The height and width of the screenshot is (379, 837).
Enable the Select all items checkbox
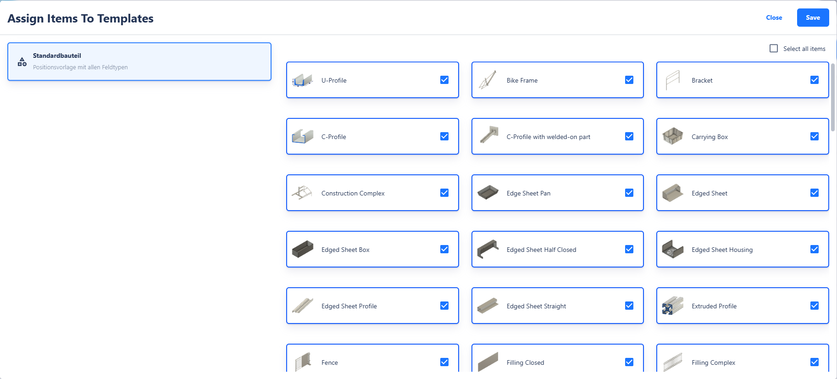click(x=774, y=49)
